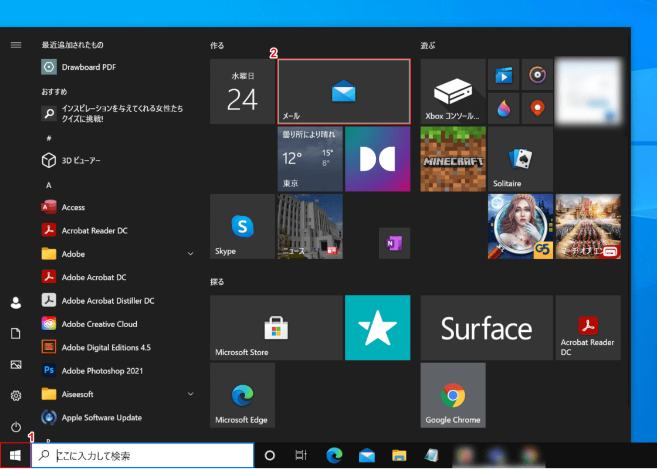The width and height of the screenshot is (657, 469).
Task: Expand the Aiseesoft folder chevron
Action: (x=190, y=394)
